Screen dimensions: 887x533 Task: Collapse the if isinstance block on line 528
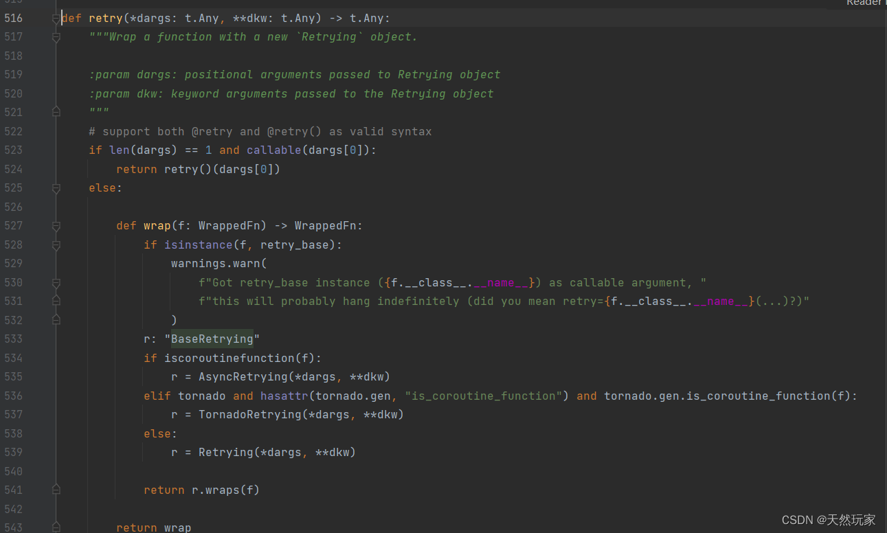click(x=56, y=245)
